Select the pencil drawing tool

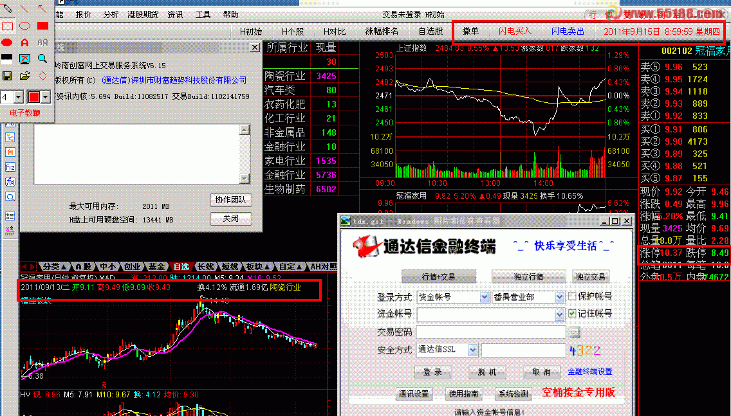click(7, 8)
